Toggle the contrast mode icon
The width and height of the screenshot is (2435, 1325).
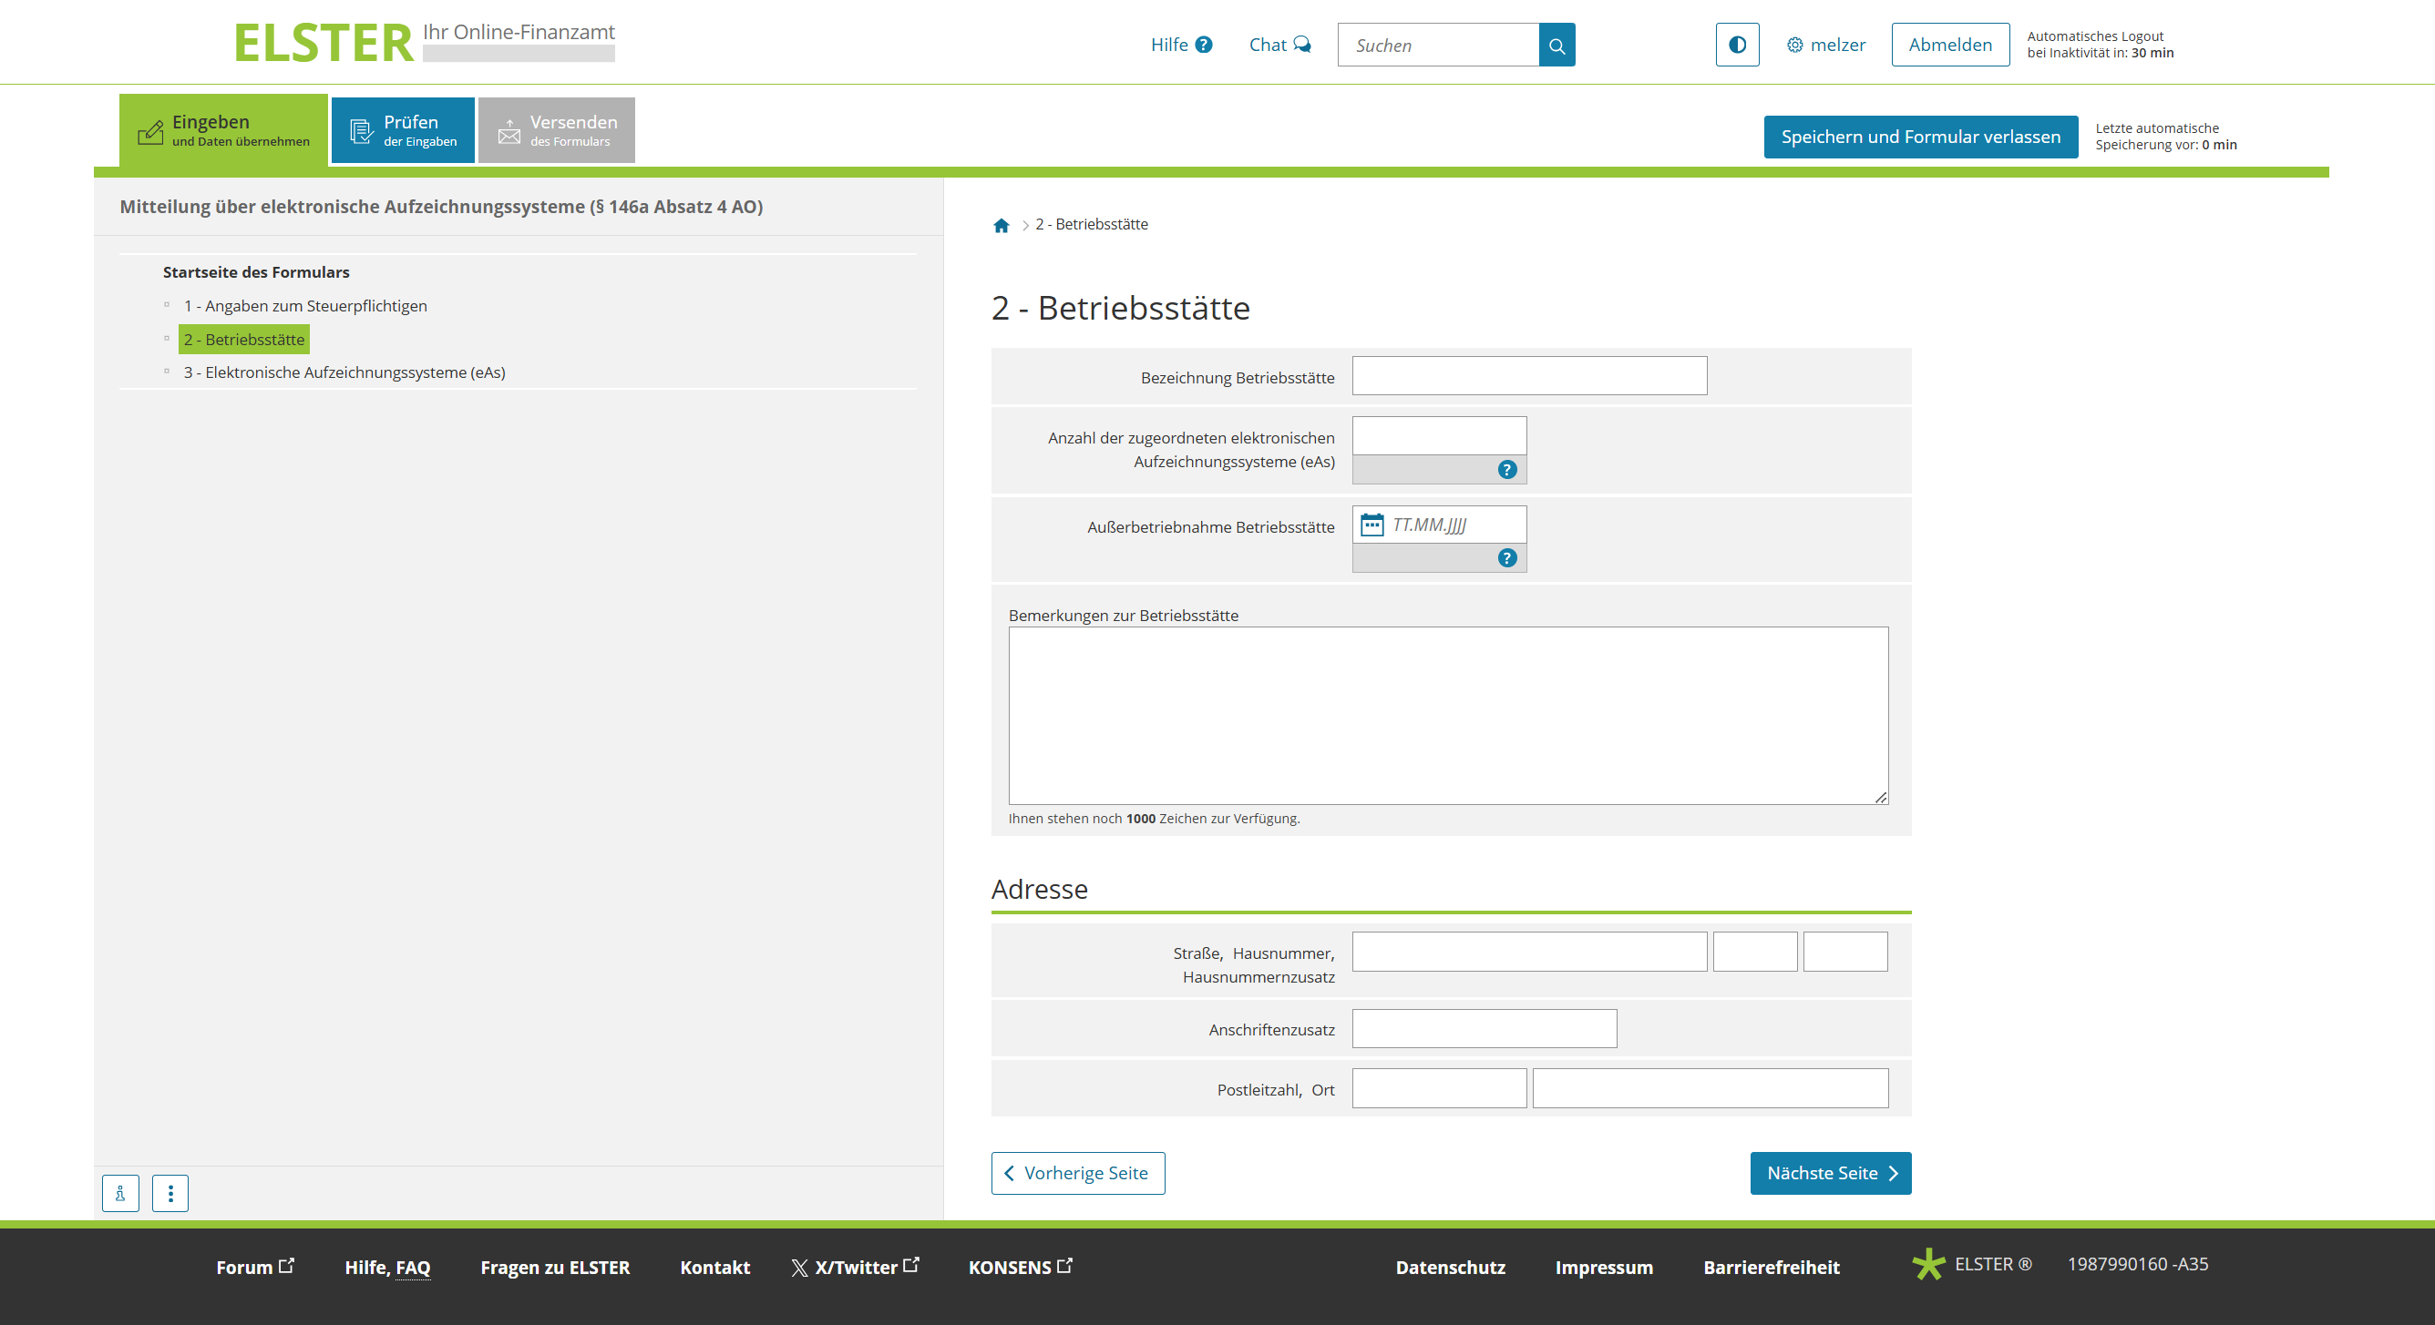point(1736,45)
